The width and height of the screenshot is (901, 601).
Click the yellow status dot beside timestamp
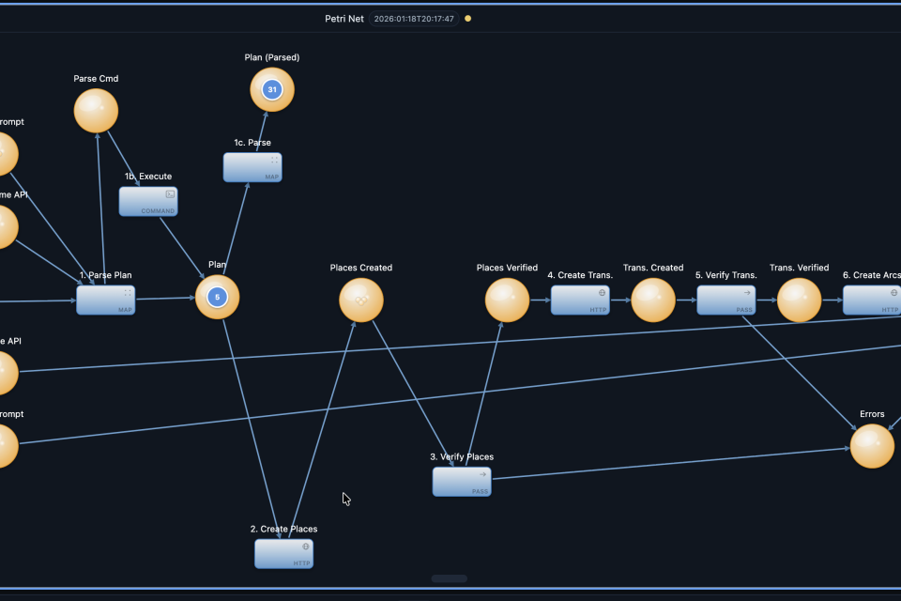468,18
